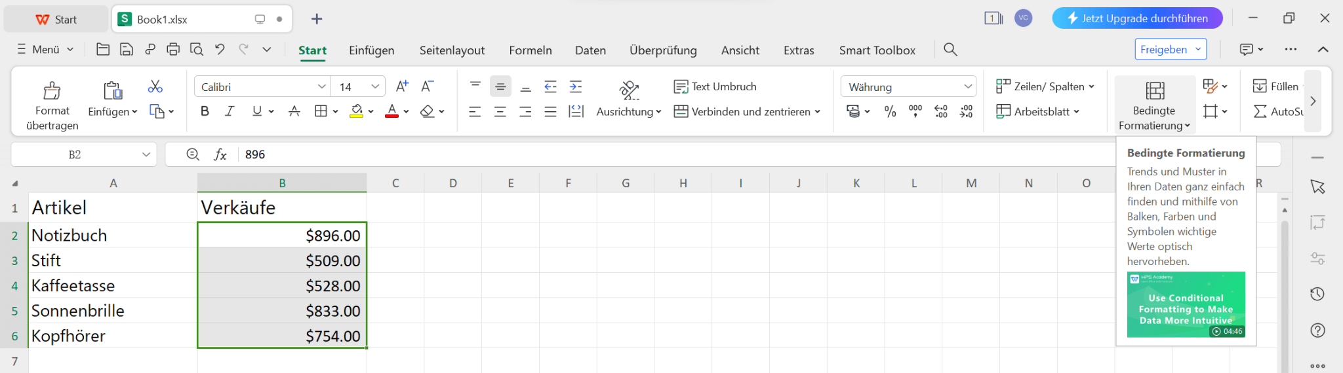Click the save file icon

[127, 49]
